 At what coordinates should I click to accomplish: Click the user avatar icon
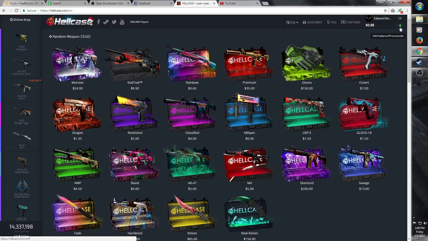pyautogui.click(x=368, y=18)
